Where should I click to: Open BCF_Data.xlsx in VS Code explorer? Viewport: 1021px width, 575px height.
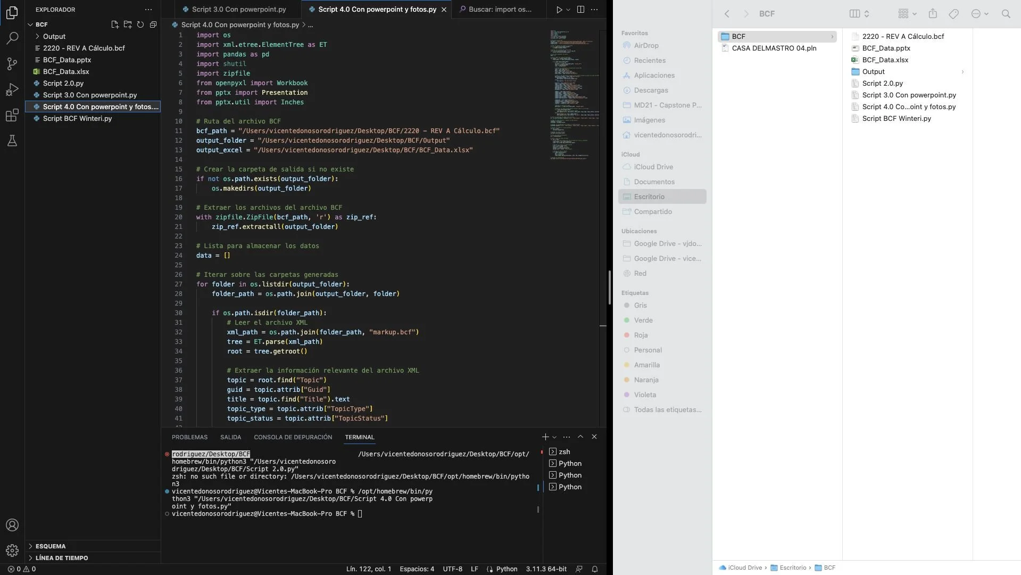click(66, 71)
